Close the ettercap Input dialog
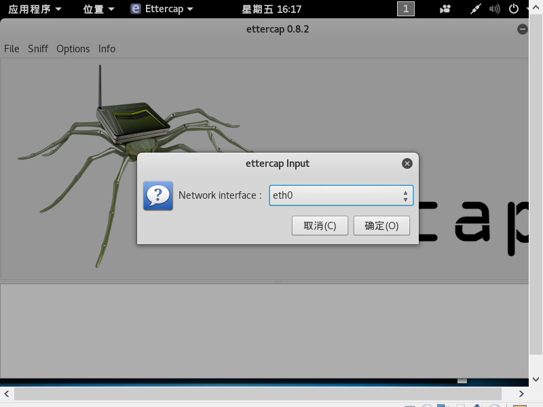The image size is (543, 407). point(407,163)
